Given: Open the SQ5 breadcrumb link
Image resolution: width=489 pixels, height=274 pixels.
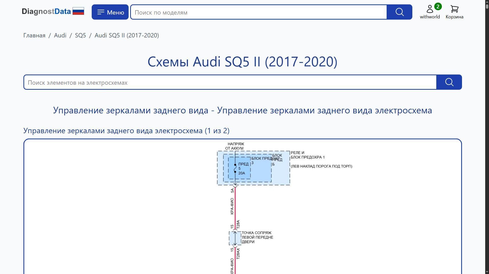Looking at the screenshot, I should point(80,35).
